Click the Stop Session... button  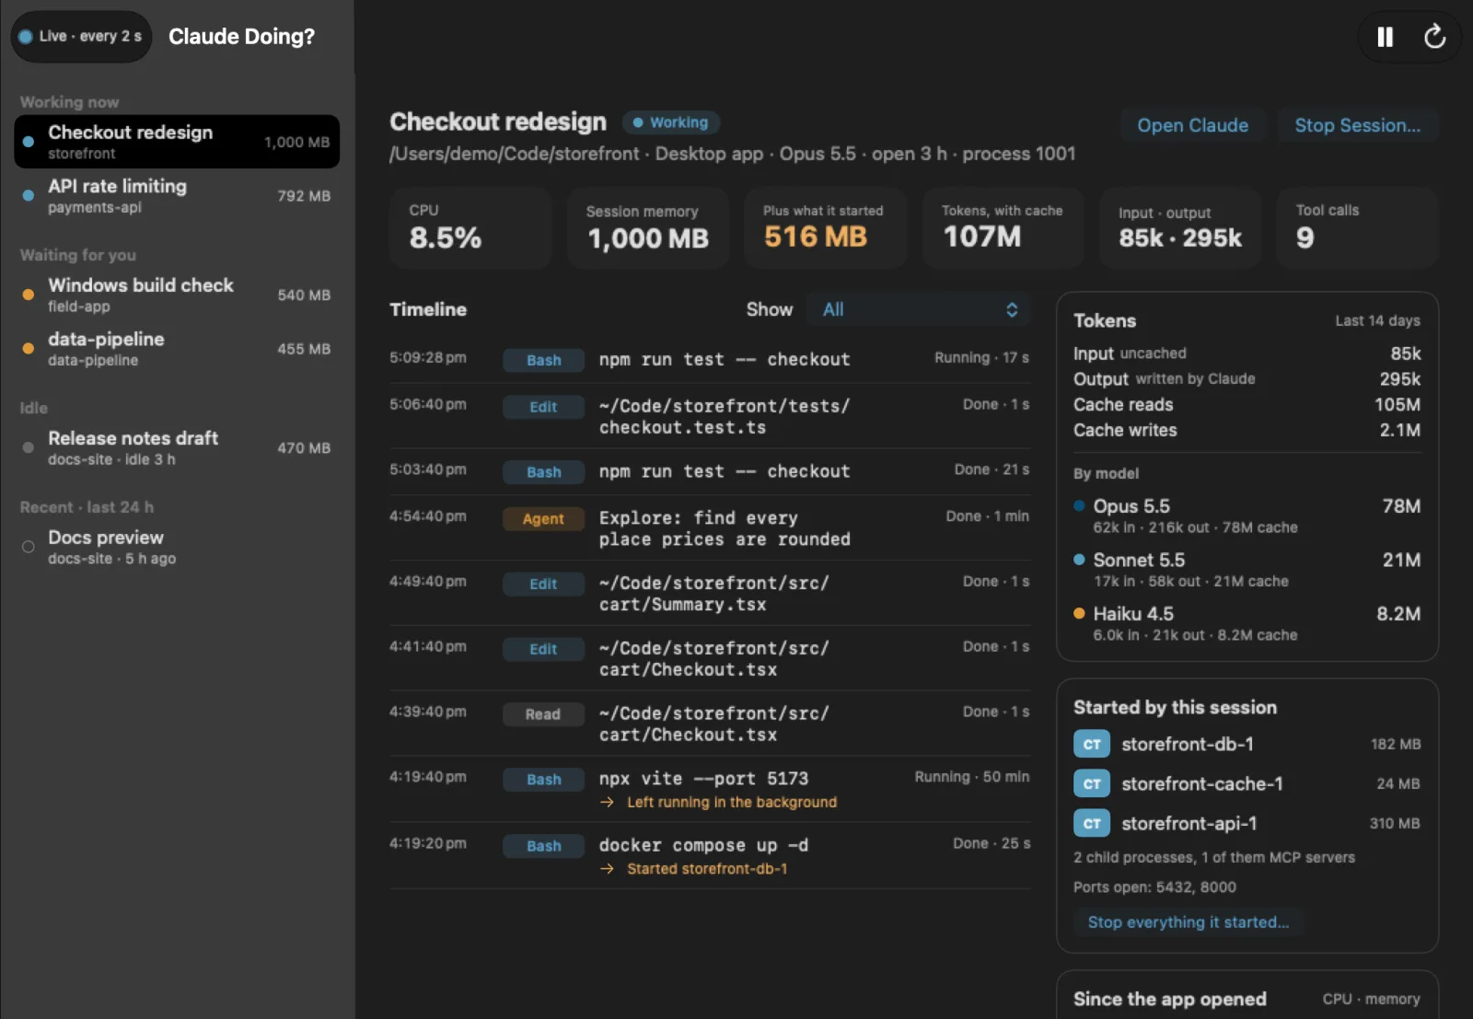pos(1358,125)
